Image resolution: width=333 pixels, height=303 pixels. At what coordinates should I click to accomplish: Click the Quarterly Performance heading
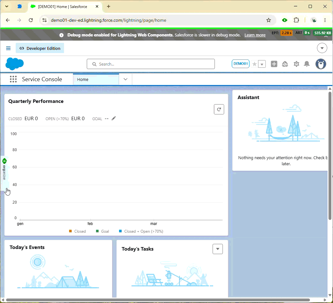[x=36, y=101]
